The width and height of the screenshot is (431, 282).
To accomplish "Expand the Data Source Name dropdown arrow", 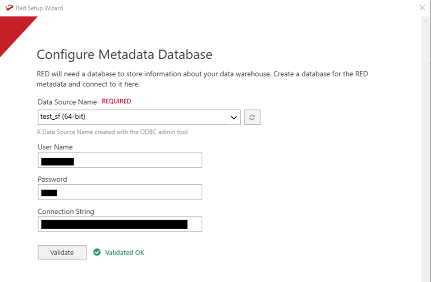I will click(234, 117).
